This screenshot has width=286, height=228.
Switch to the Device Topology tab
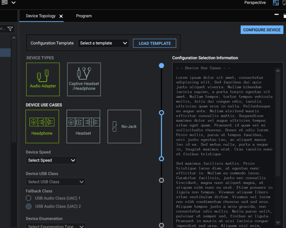[x=41, y=16]
